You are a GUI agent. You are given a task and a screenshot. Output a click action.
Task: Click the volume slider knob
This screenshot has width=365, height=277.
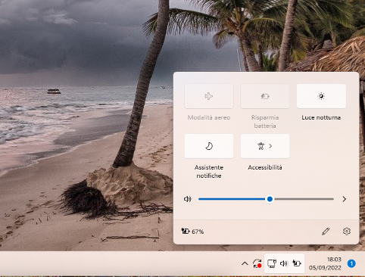click(270, 199)
